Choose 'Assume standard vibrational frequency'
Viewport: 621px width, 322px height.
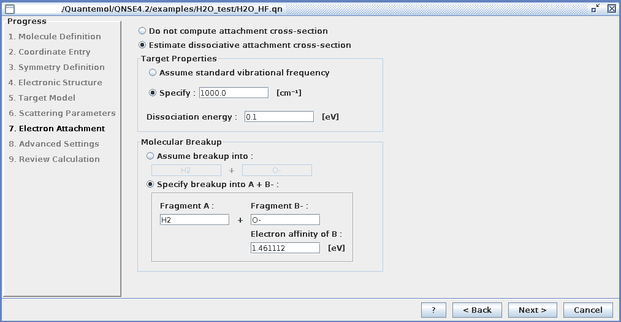tap(153, 73)
